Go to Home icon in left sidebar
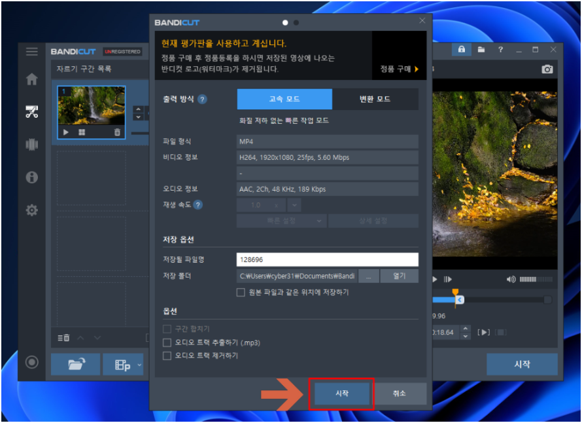Viewport: 582px width, 423px height. 32,79
